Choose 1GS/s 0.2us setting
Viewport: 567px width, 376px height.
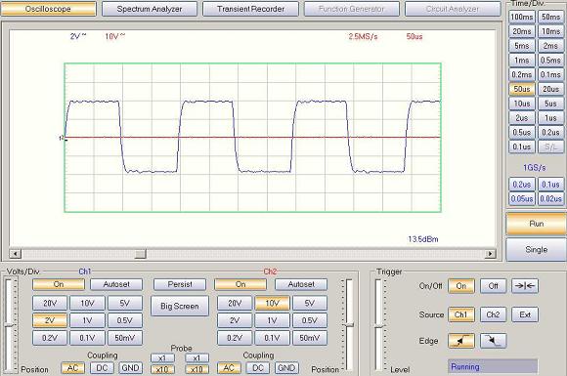522,185
